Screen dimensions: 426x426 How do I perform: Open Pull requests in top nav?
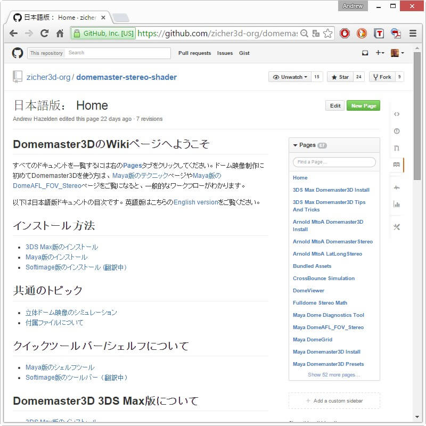(x=194, y=53)
